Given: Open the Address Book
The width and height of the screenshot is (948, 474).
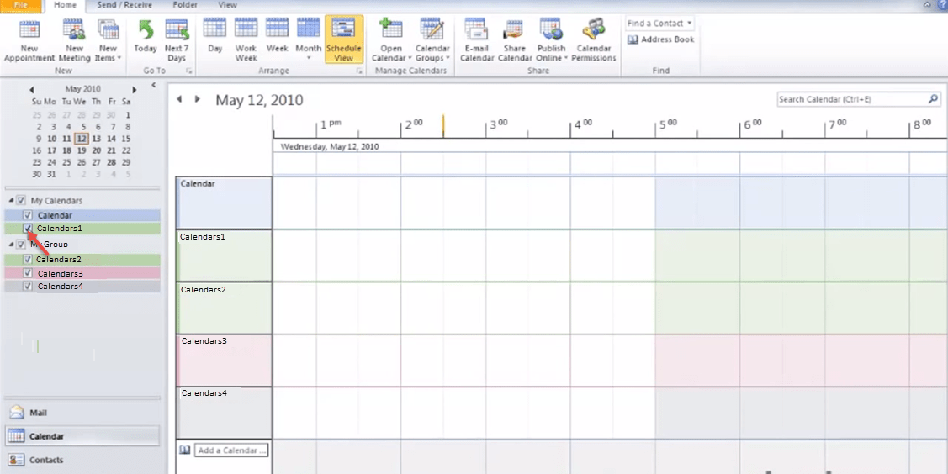Looking at the screenshot, I should click(661, 39).
